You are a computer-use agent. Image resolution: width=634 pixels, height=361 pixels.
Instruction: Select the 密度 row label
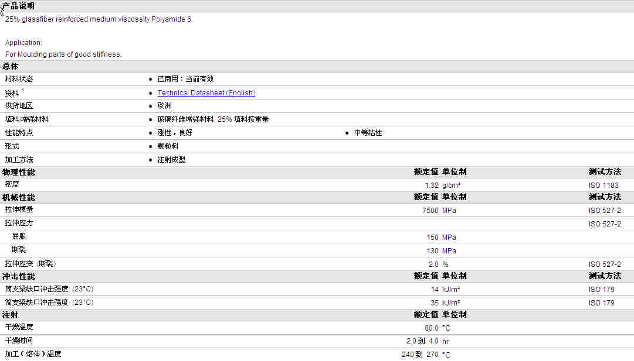tap(12, 184)
